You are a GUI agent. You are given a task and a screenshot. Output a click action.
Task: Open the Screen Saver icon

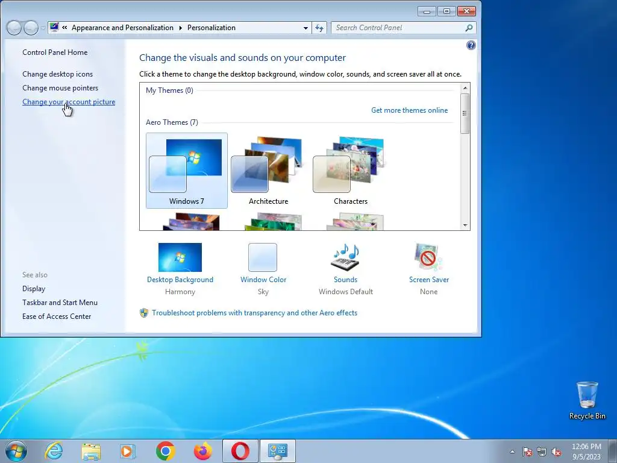[x=428, y=257]
